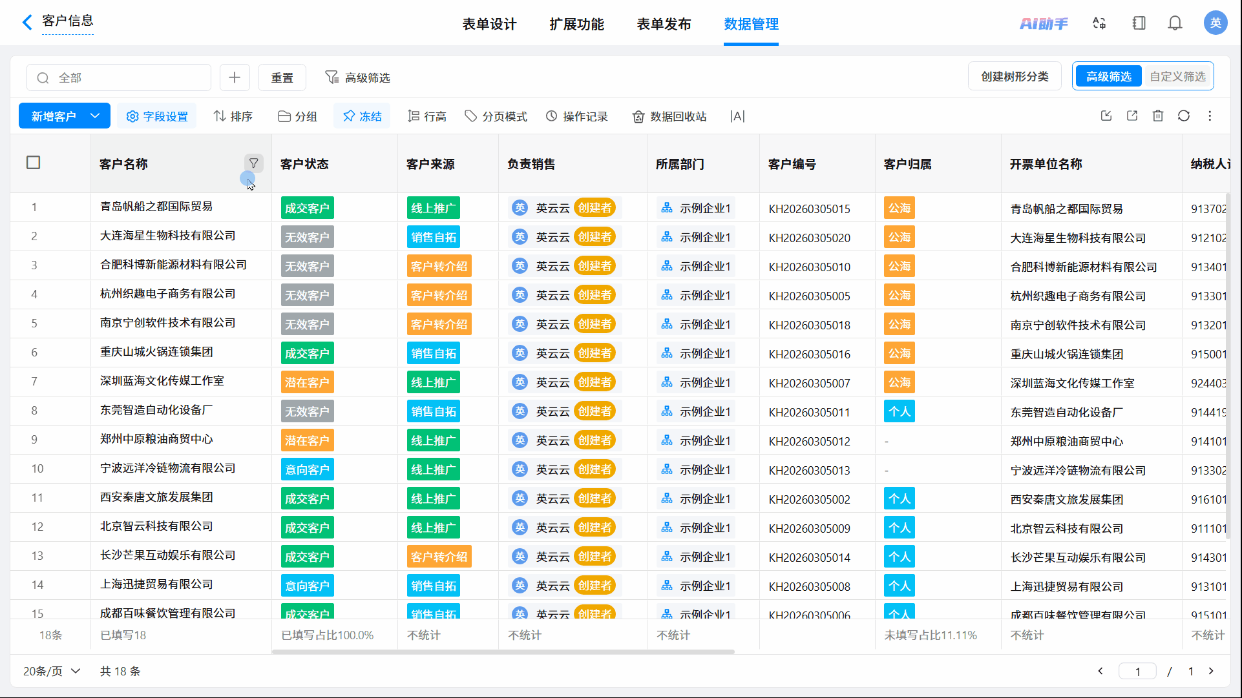Screen dimensions: 1242x698
Task: Open 数据回收站 data recycle bin
Action: [669, 116]
